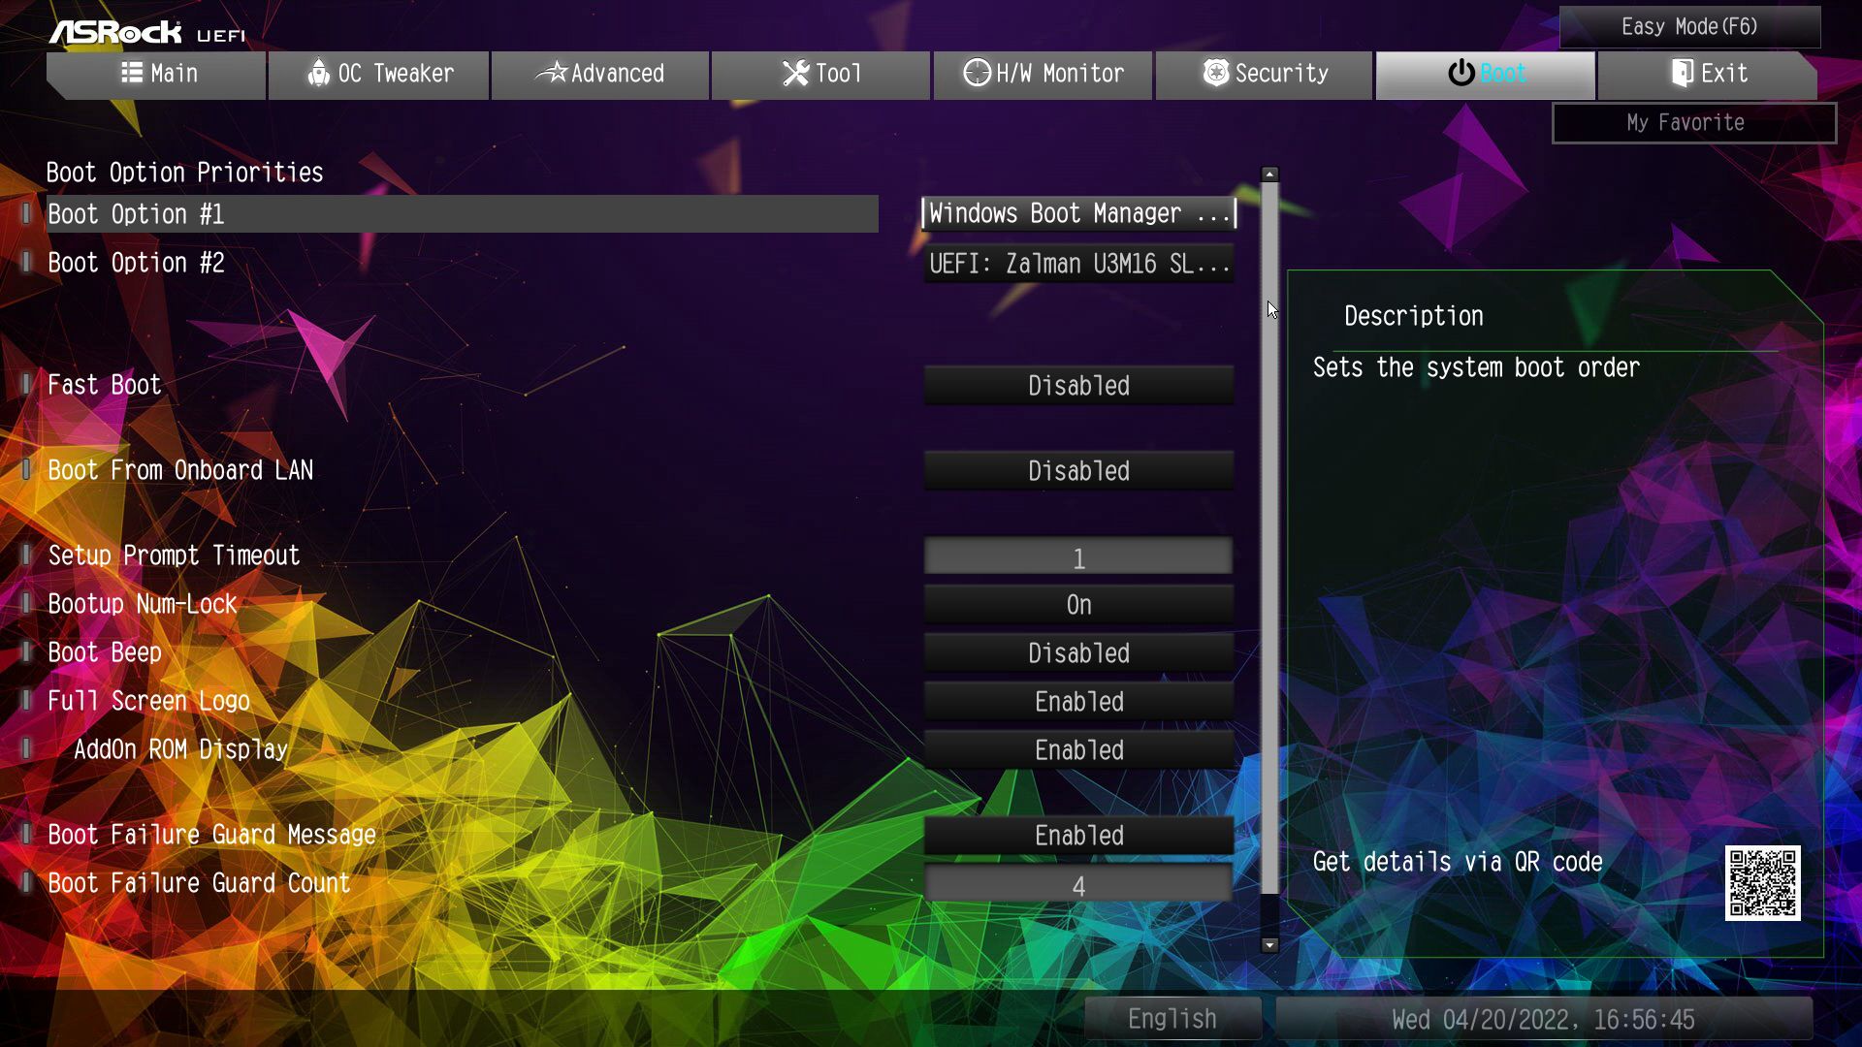Viewport: 1862px width, 1047px height.
Task: Click the Security shield icon
Action: tap(1215, 73)
